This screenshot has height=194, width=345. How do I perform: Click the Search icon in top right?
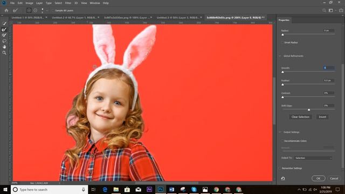pyautogui.click(x=324, y=10)
